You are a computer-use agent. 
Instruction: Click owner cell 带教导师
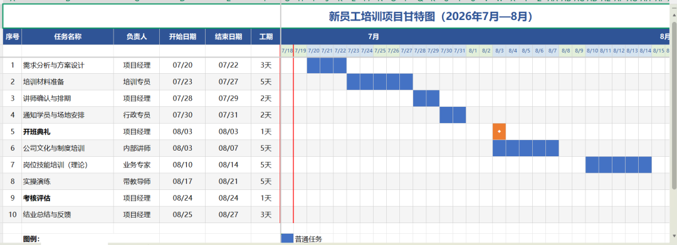(137, 181)
